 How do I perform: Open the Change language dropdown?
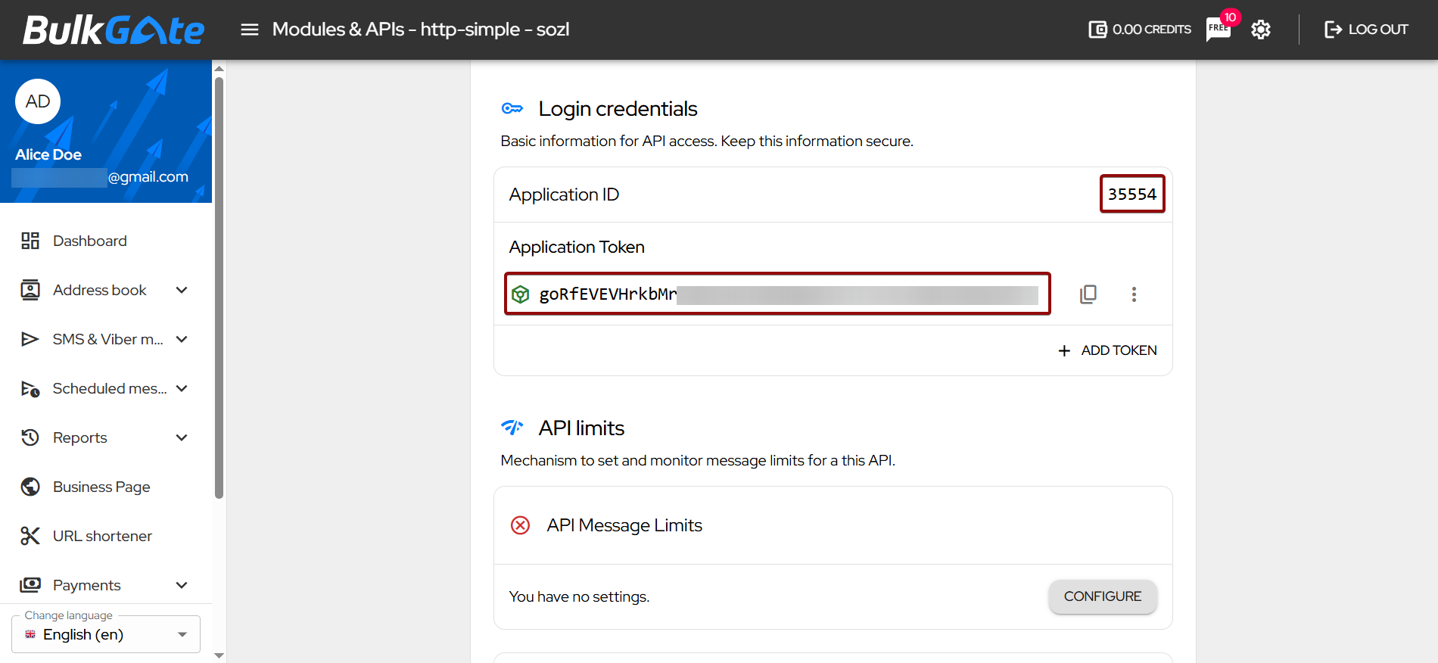(106, 634)
